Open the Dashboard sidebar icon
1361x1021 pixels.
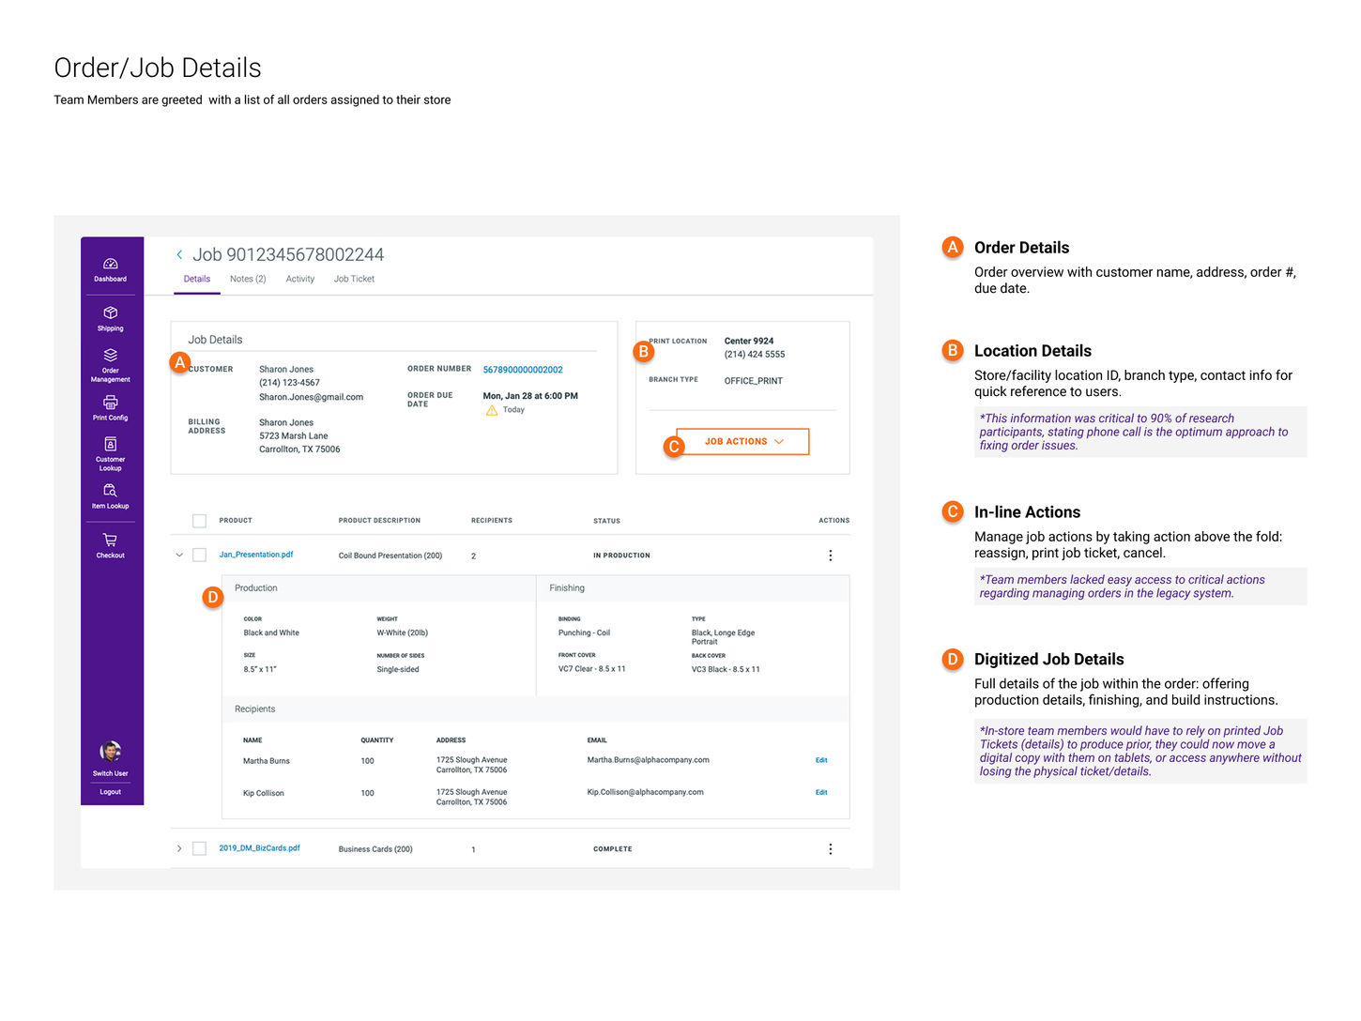click(110, 265)
